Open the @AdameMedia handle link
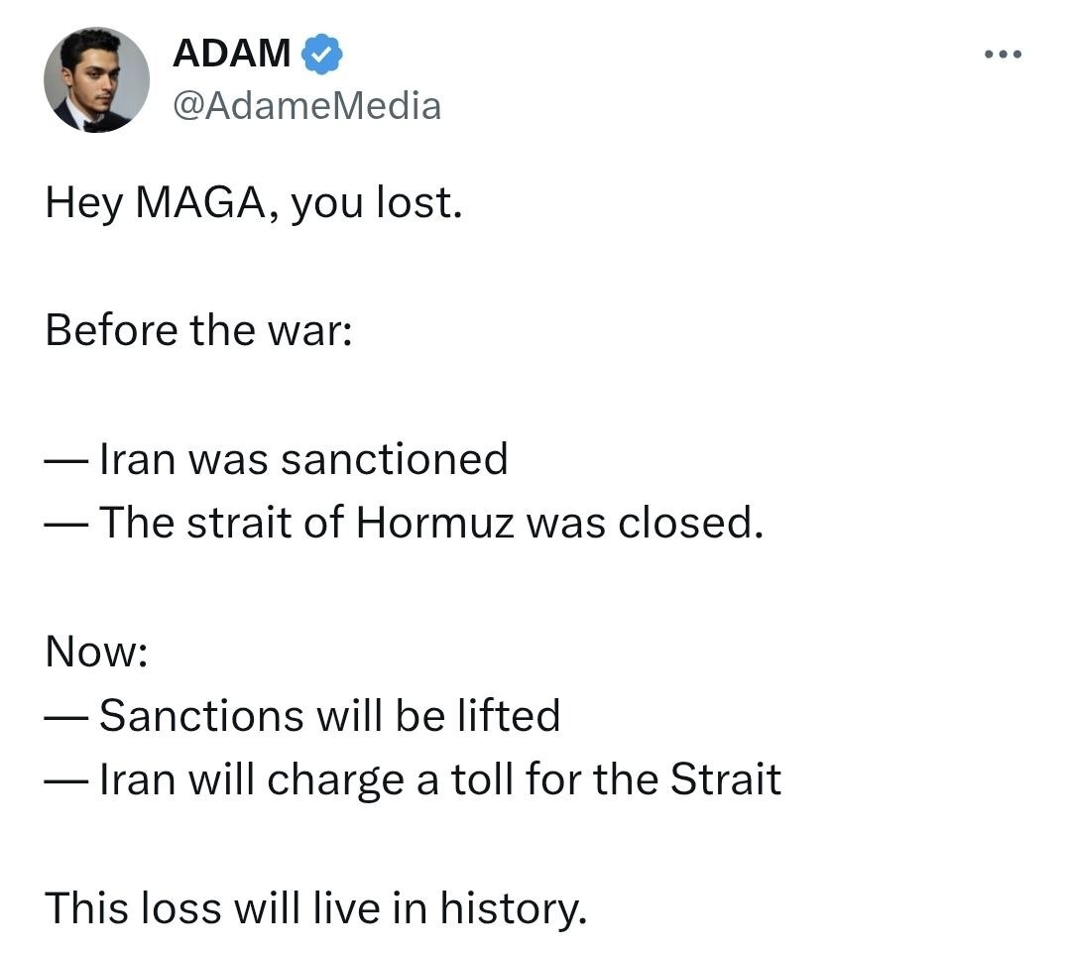The width and height of the screenshot is (1071, 954). [307, 104]
